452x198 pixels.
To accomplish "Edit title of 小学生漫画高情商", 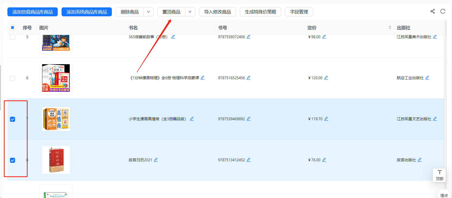I will pos(192,119).
